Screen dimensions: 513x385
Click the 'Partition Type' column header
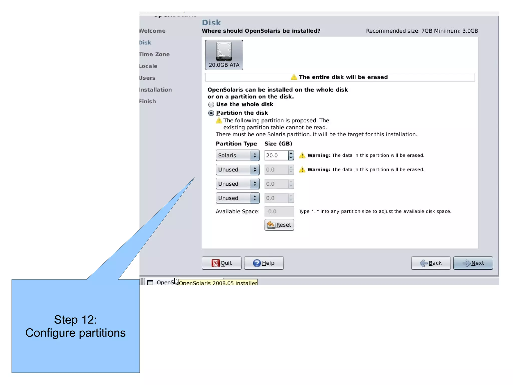[x=236, y=144]
